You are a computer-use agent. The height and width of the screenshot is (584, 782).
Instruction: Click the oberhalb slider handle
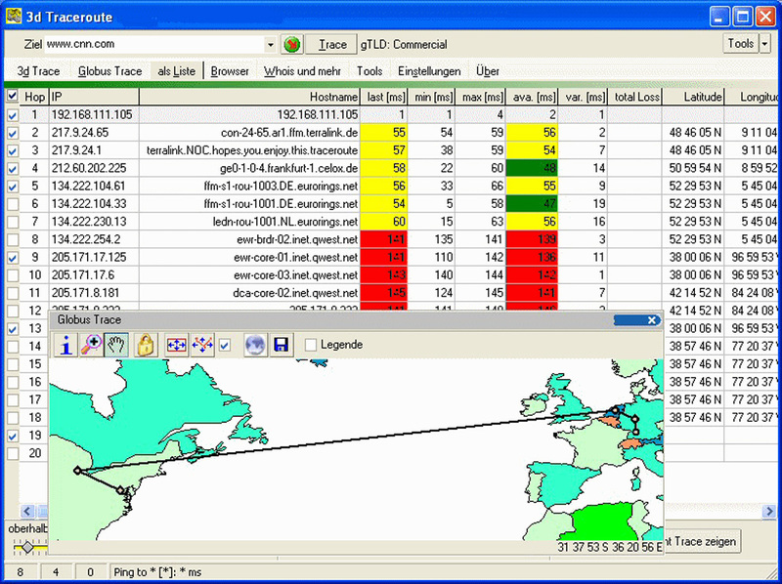point(27,547)
